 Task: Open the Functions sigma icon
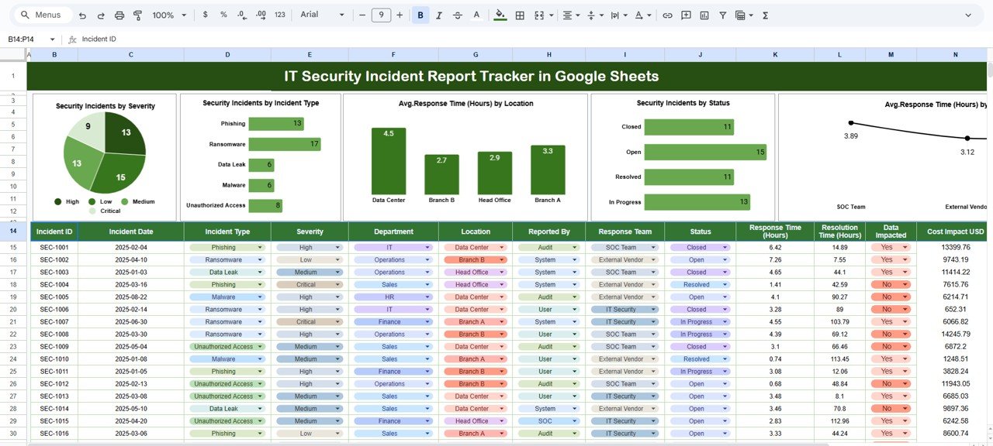[764, 15]
